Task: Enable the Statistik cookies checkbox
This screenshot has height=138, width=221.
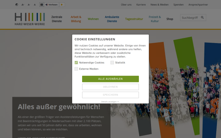Action: click(112, 63)
